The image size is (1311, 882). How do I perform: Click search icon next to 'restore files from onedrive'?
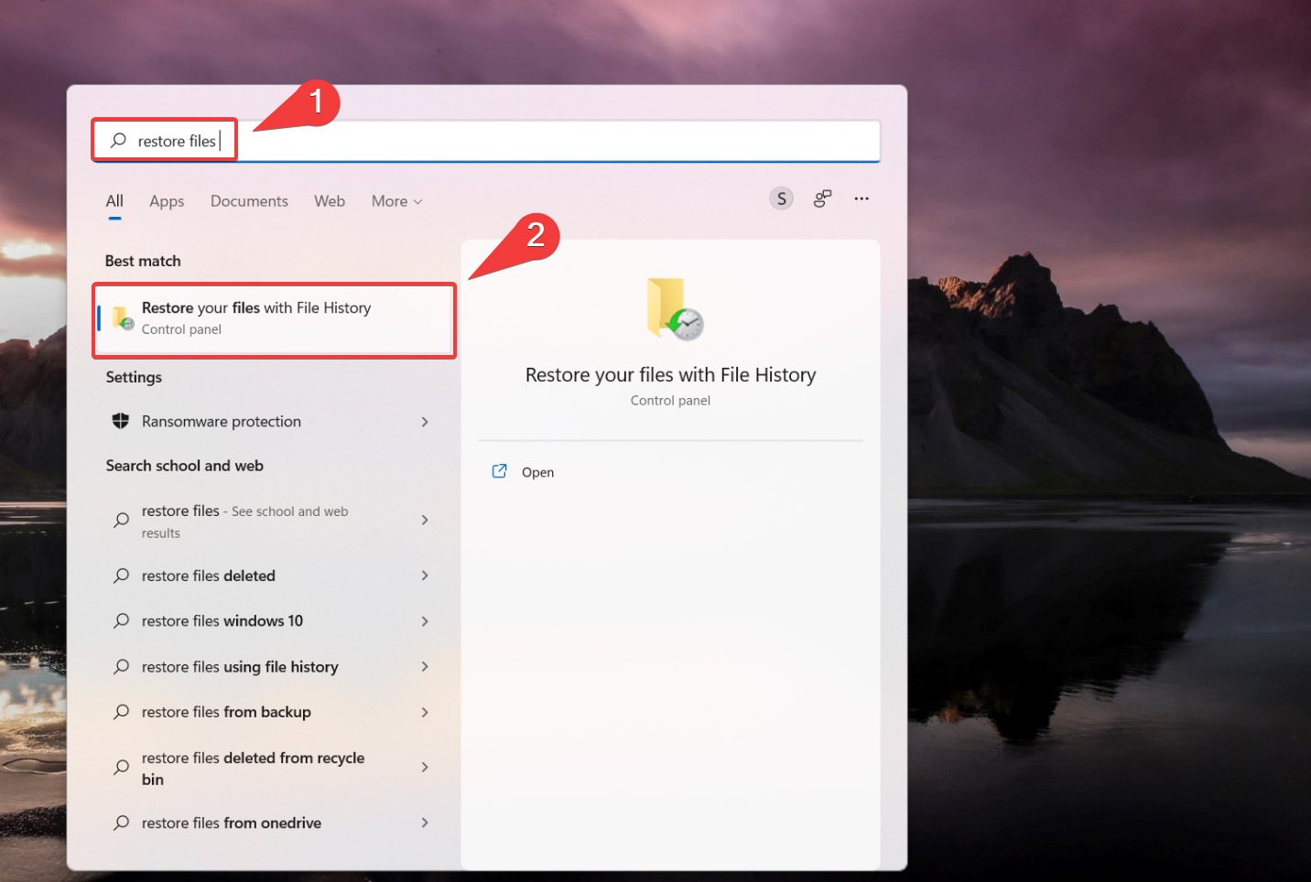point(121,823)
